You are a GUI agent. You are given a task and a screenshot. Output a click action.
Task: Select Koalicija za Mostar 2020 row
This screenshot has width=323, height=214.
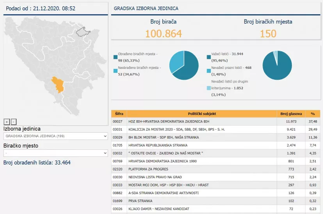[202, 130]
